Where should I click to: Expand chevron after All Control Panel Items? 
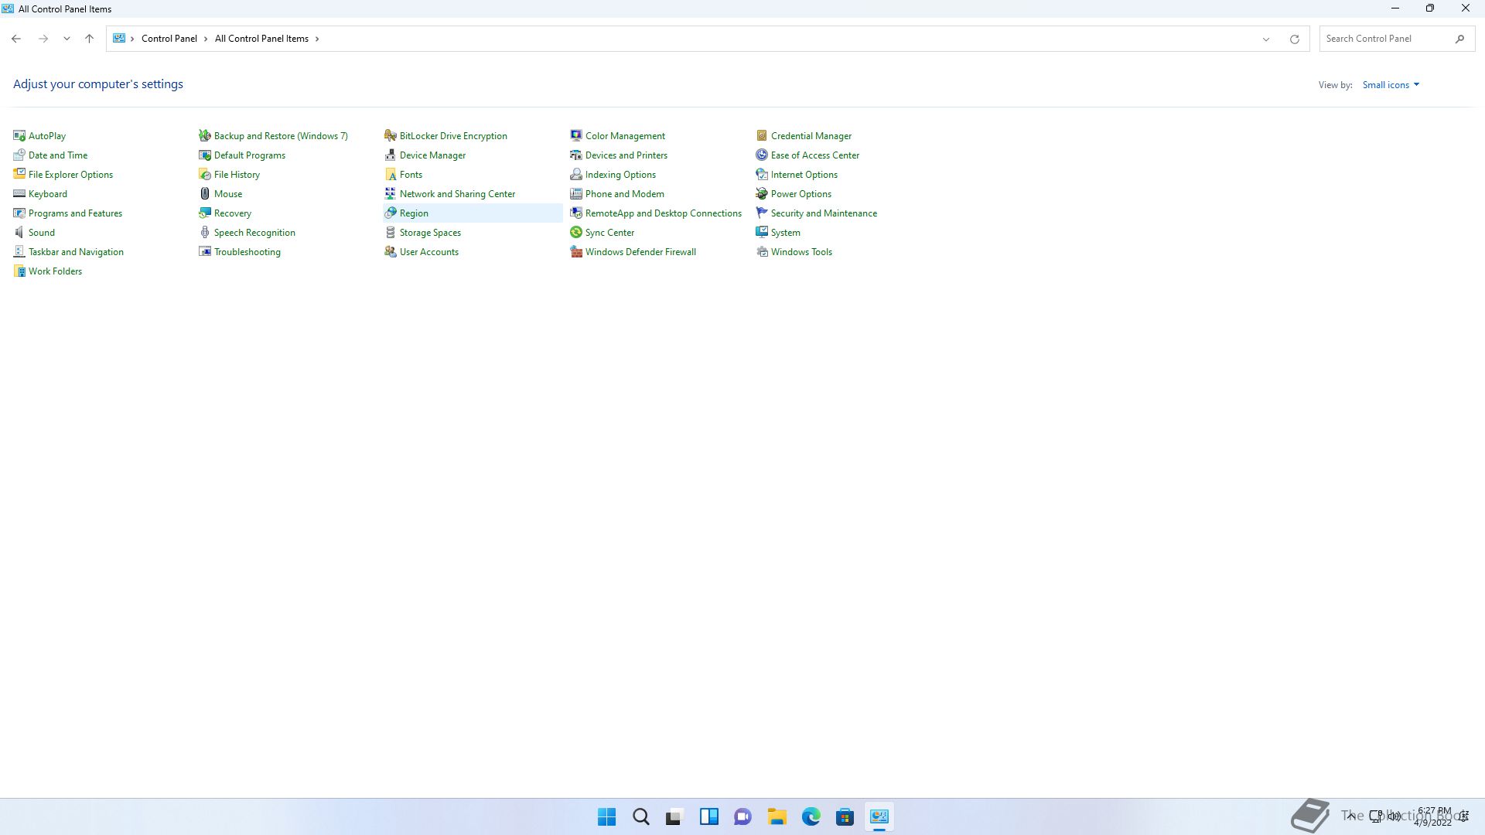(317, 39)
